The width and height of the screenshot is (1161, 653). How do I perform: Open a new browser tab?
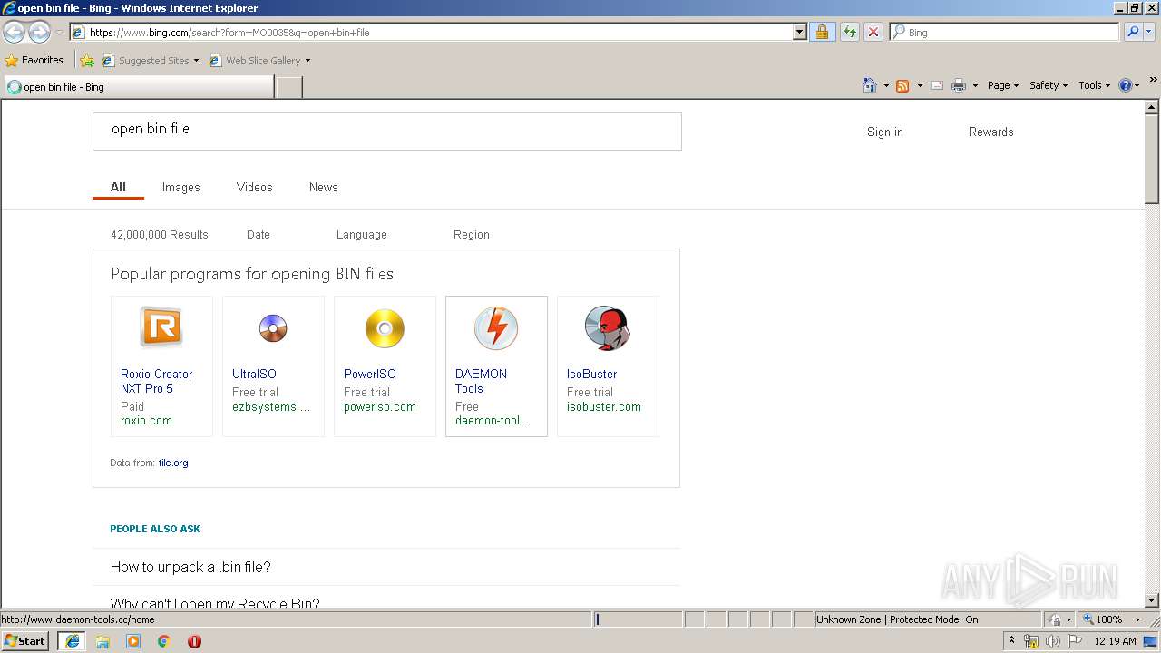pos(288,87)
